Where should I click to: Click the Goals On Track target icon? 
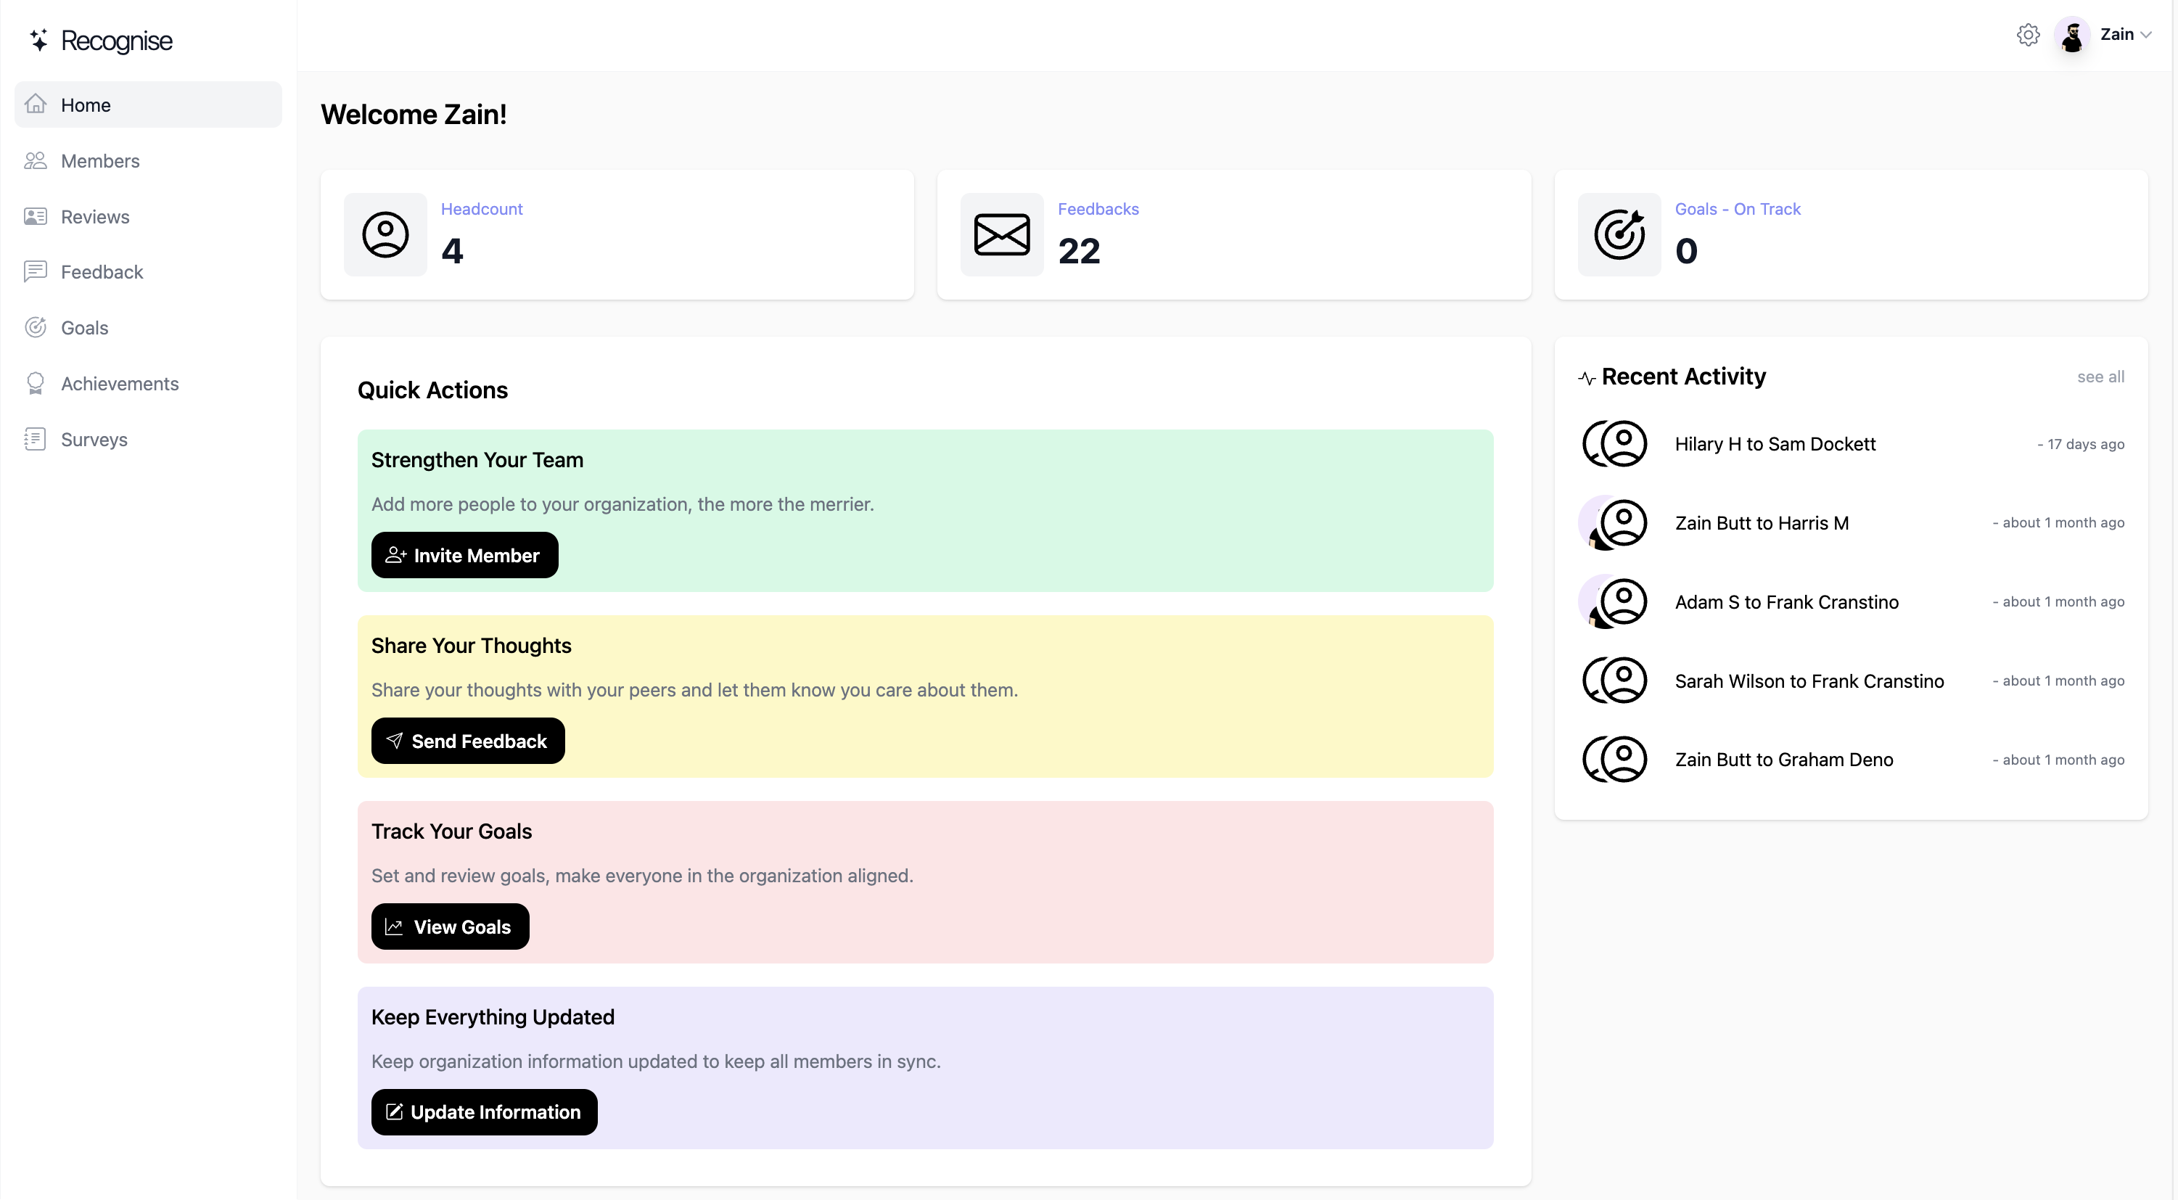[1619, 234]
